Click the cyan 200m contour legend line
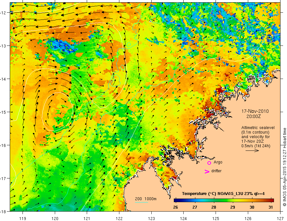The image size is (287, 221). coord(142,202)
